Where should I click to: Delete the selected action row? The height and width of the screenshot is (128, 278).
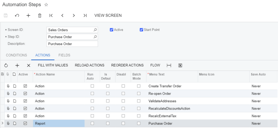tap(29, 65)
